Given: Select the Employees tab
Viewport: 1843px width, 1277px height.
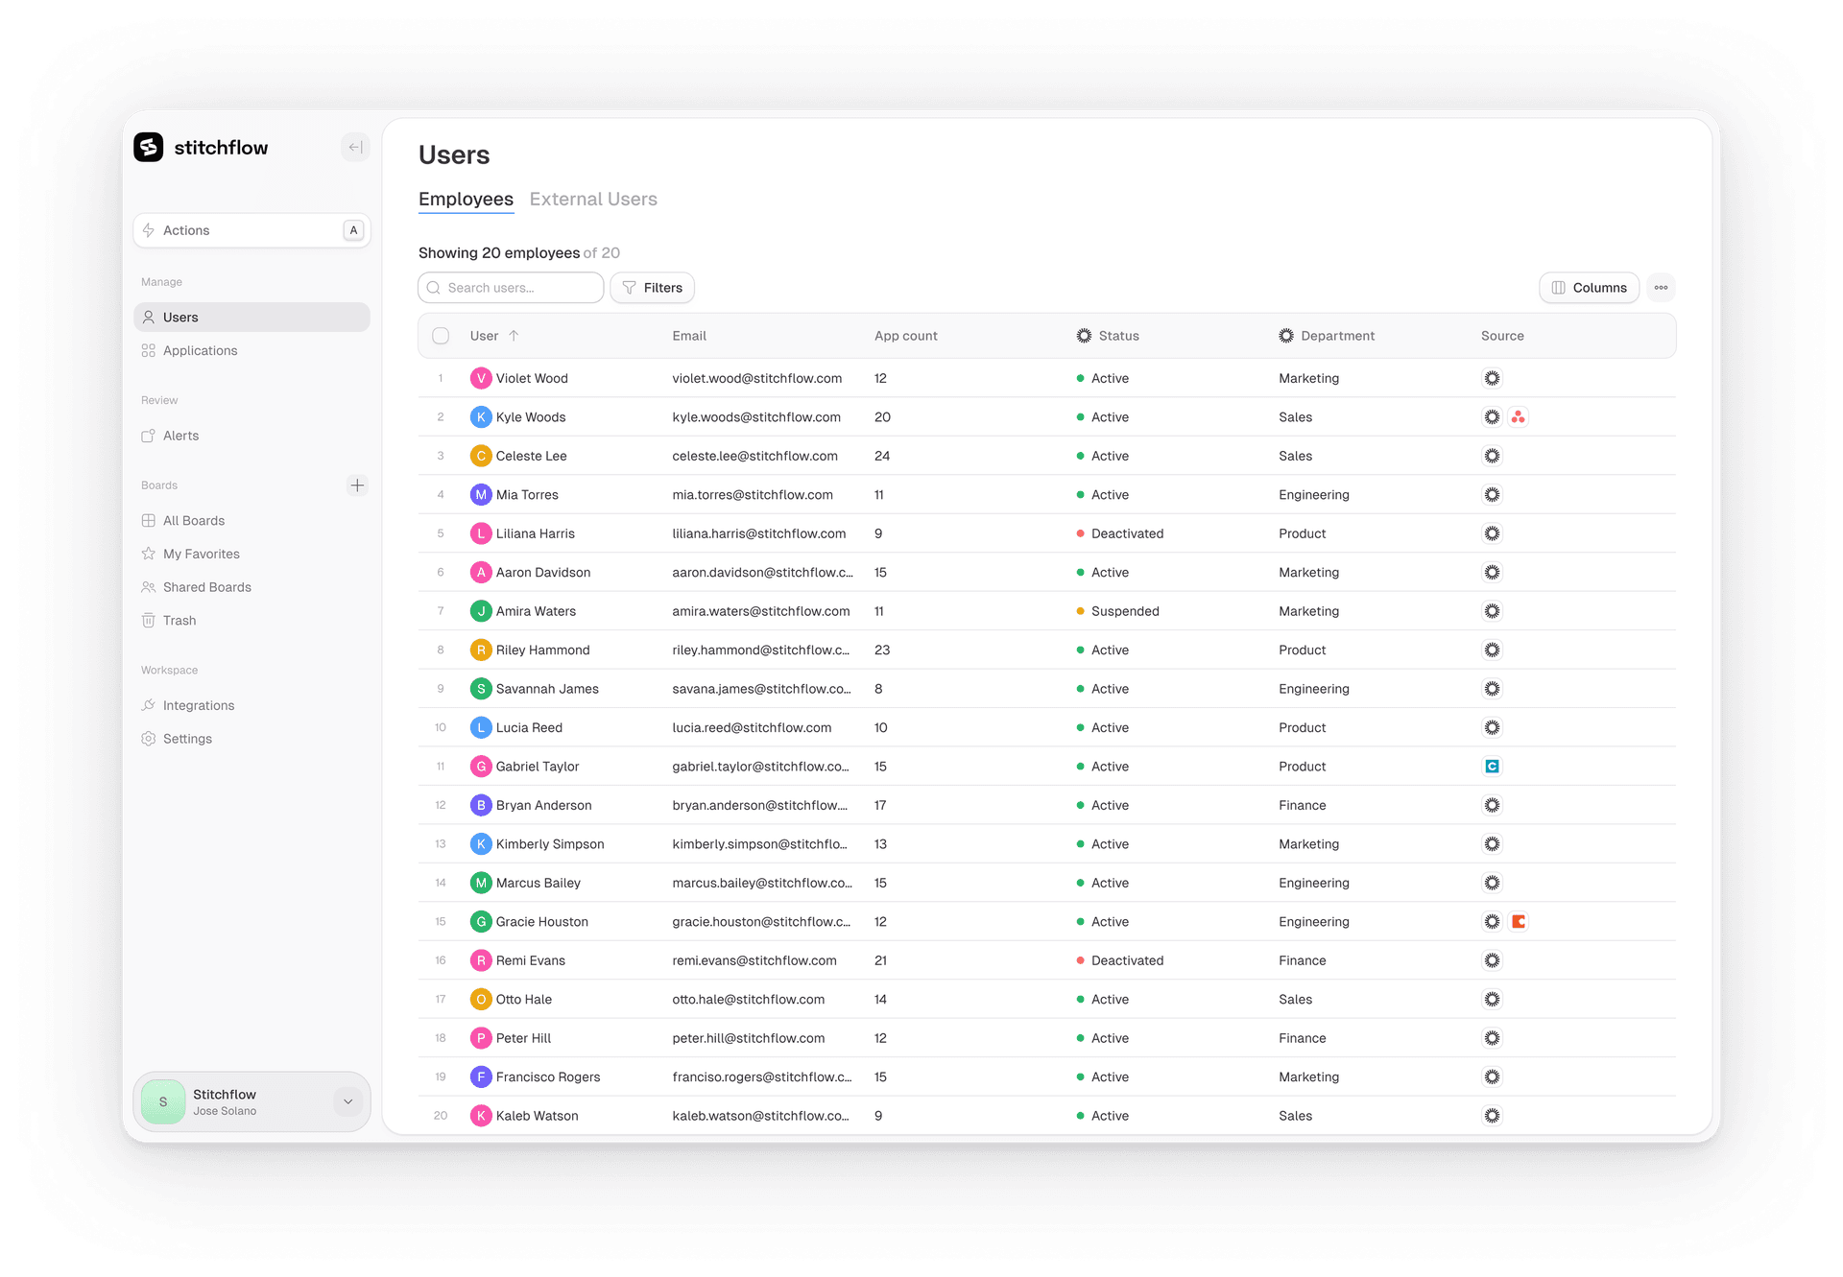Looking at the screenshot, I should pos(466,199).
